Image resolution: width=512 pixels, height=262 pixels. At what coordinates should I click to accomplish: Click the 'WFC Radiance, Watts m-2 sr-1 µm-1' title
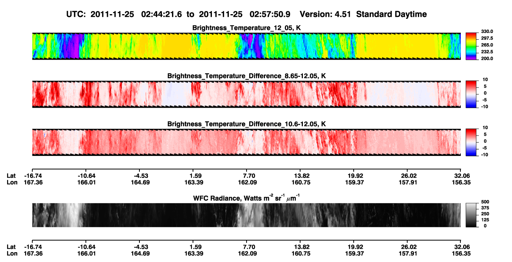click(247, 198)
